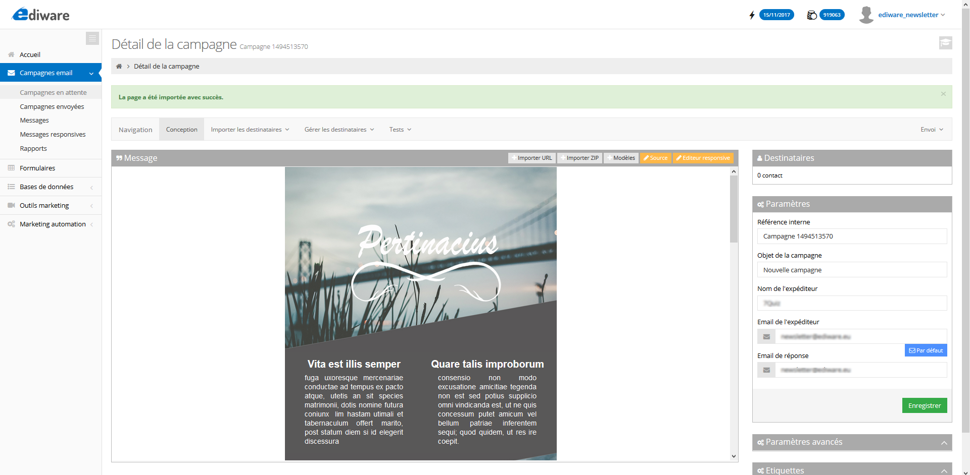Open Messages responsives
This screenshot has height=475, width=970.
tap(53, 134)
